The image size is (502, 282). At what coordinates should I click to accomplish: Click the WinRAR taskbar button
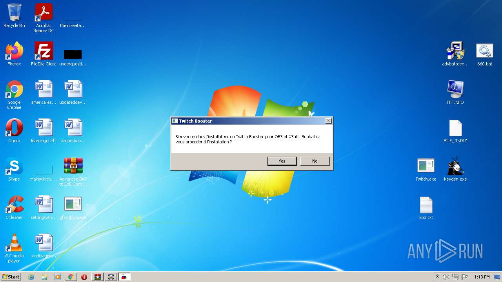(97, 277)
